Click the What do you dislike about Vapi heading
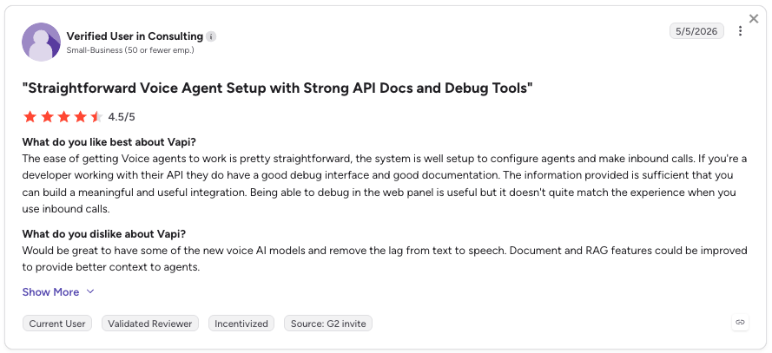This screenshot has height=353, width=772. click(104, 233)
